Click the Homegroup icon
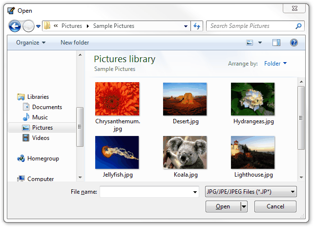314x227 pixels. [21, 159]
